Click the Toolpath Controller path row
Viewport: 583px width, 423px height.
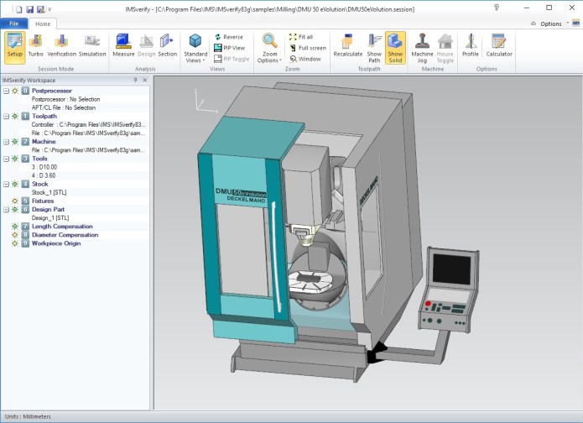88,124
